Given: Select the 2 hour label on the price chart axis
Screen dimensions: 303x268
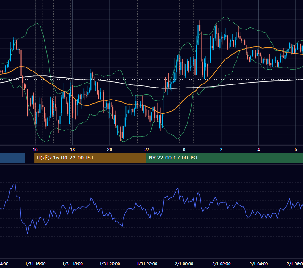Looking at the screenshot, I should [221, 150].
